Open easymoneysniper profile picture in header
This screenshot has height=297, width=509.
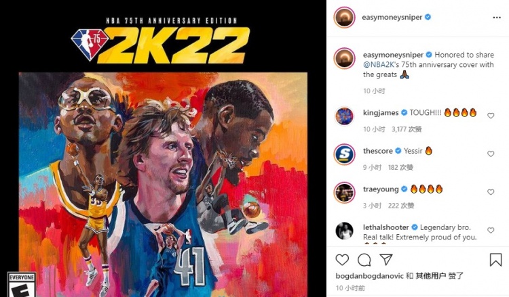(x=344, y=17)
